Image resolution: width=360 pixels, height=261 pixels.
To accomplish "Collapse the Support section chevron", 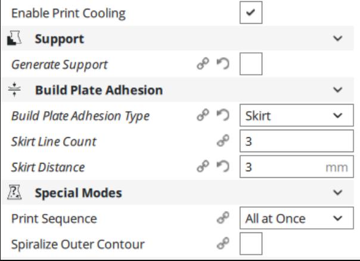I will tap(338, 38).
